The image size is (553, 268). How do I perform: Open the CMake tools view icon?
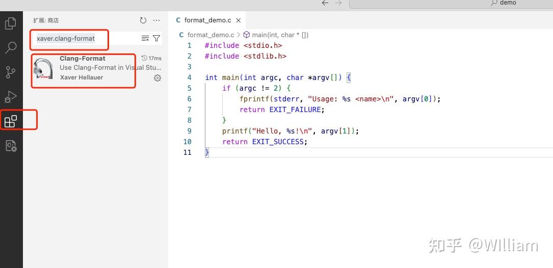click(x=11, y=146)
